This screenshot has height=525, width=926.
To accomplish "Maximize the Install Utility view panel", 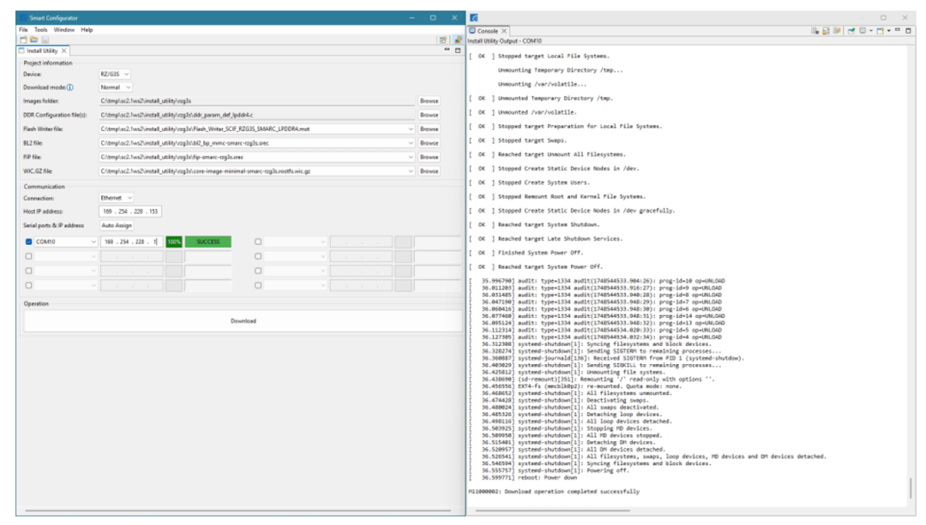I will [458, 51].
